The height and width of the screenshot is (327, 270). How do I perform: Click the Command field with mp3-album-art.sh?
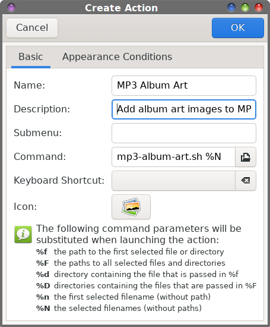point(173,157)
